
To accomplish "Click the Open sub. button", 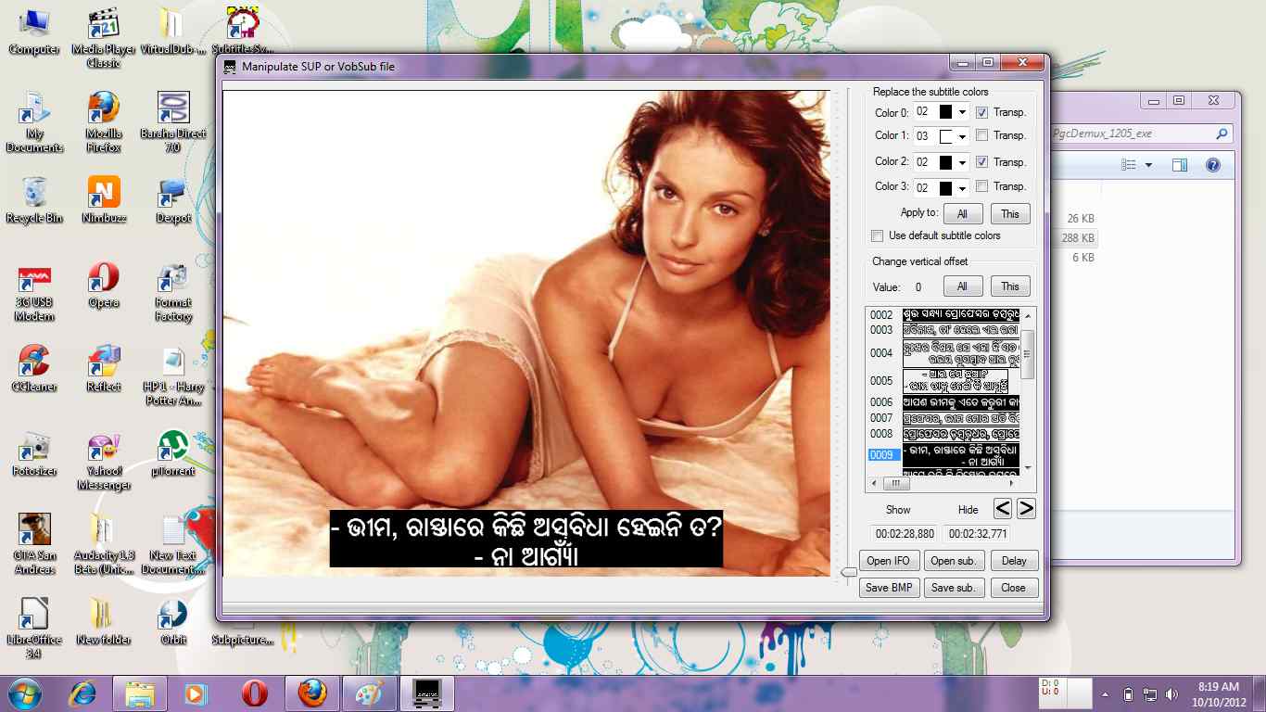I will pyautogui.click(x=954, y=561).
